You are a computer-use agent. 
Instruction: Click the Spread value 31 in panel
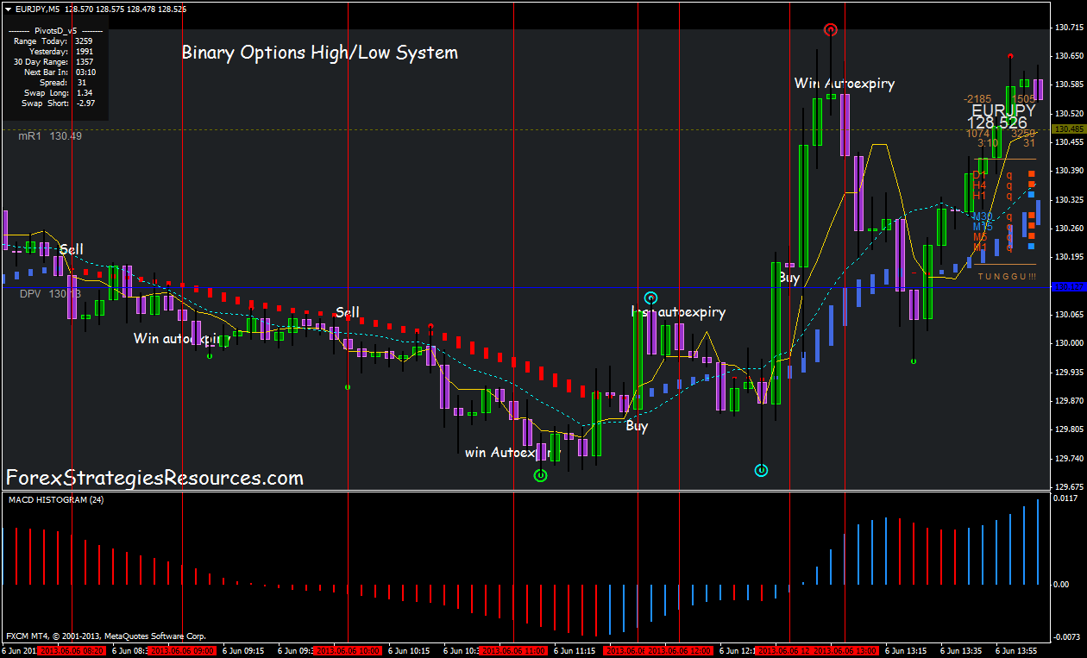80,82
